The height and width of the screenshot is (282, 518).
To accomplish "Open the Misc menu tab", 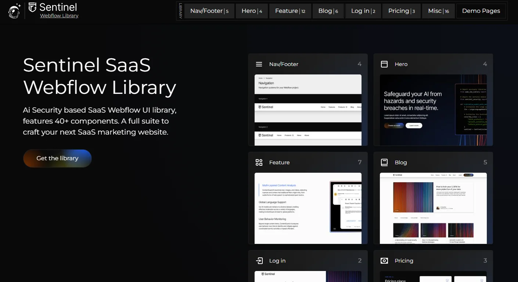I will tap(438, 11).
